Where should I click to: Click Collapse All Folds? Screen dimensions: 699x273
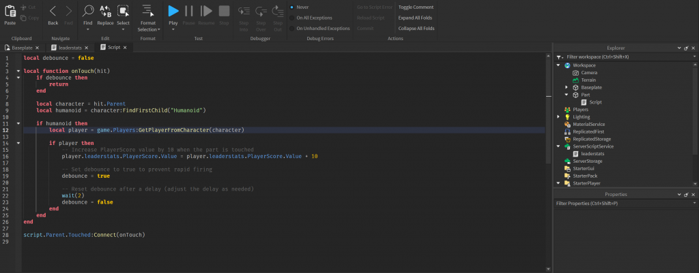pyautogui.click(x=416, y=29)
